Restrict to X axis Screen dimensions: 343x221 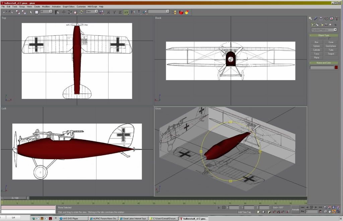(108, 12)
